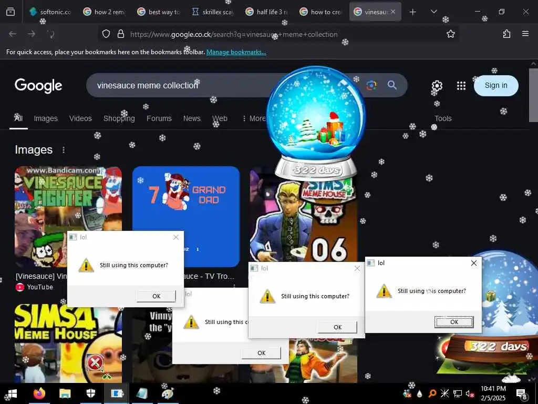Open the notification center icon
The image size is (538, 404).
[x=521, y=393]
